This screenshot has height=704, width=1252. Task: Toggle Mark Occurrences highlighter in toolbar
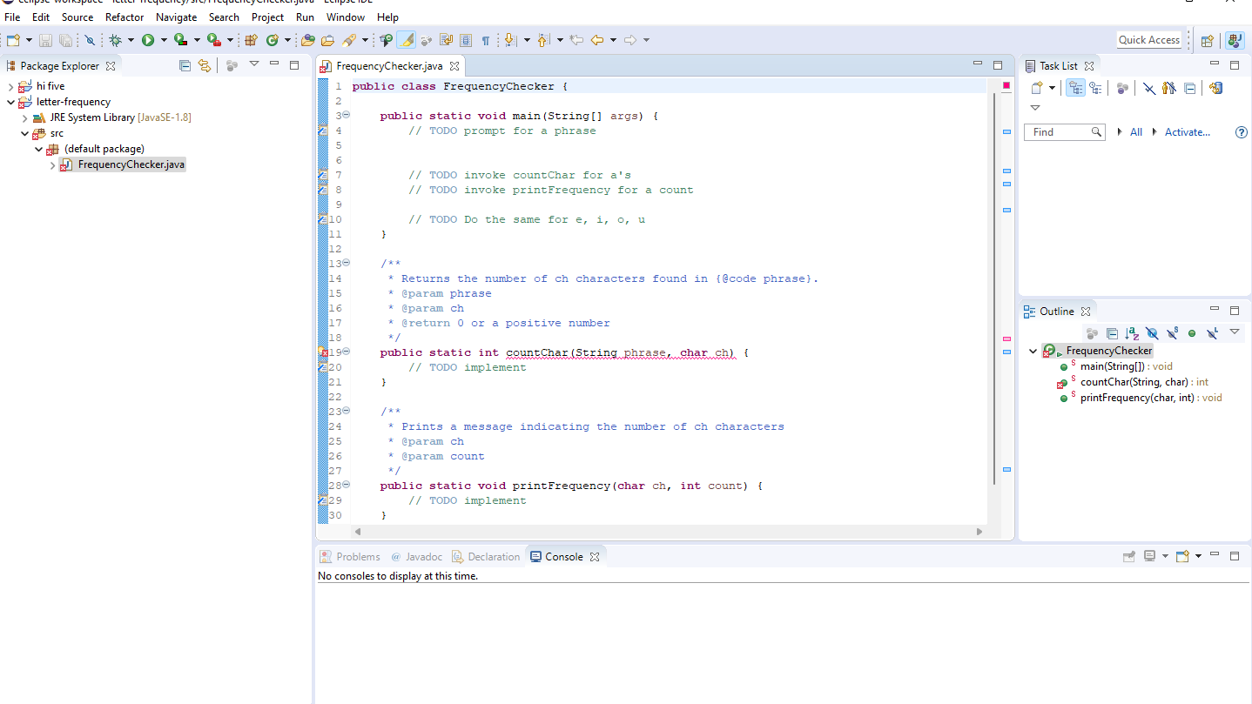tap(406, 40)
